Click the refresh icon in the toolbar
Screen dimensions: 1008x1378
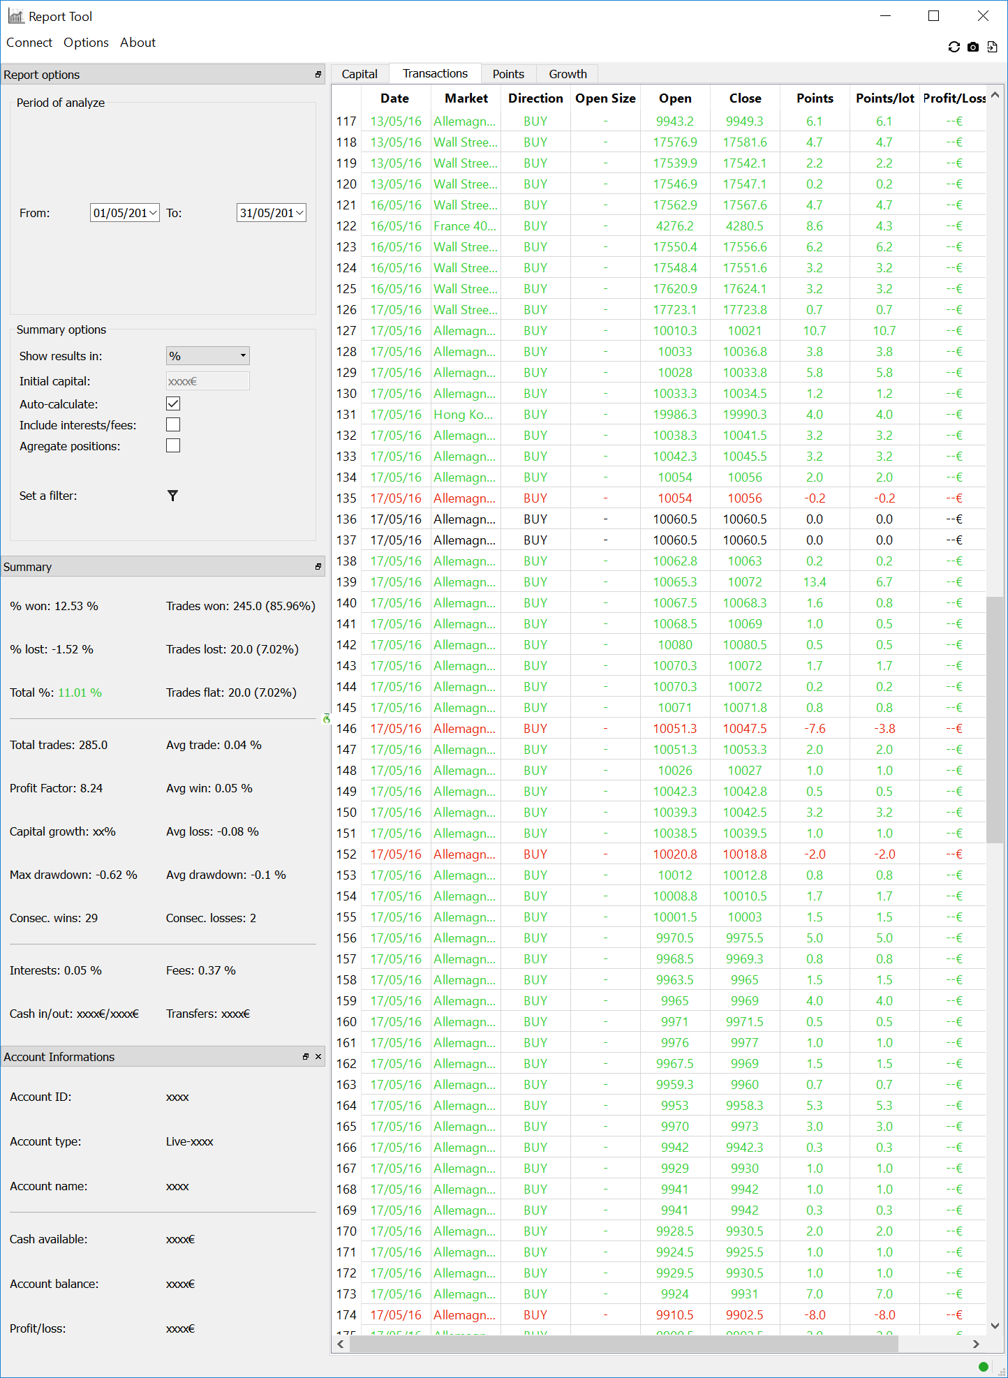[954, 47]
